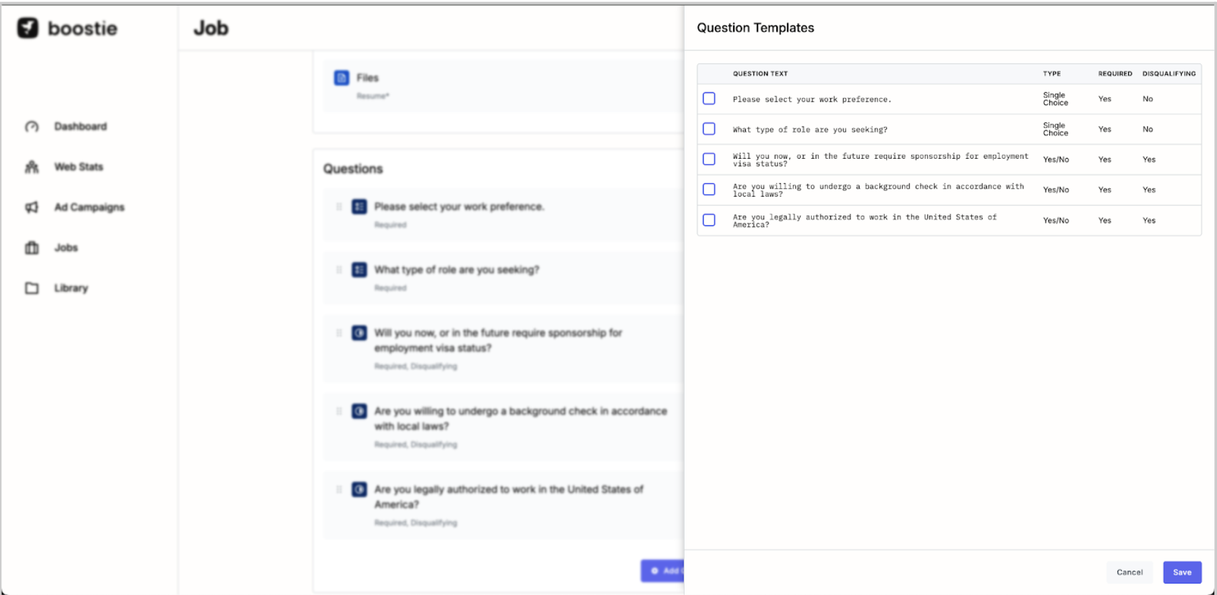
Task: Cancel the Question Templates dialog
Action: pyautogui.click(x=1129, y=572)
